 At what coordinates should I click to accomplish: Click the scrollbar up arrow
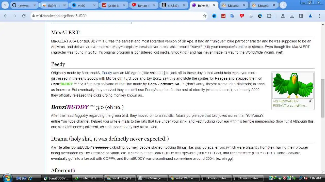tap(323, 24)
